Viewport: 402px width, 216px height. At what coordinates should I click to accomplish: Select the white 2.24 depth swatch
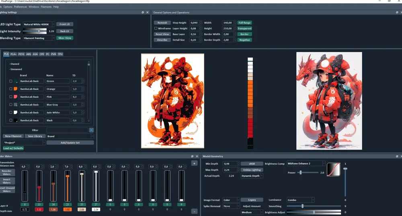pyautogui.click(x=96, y=210)
